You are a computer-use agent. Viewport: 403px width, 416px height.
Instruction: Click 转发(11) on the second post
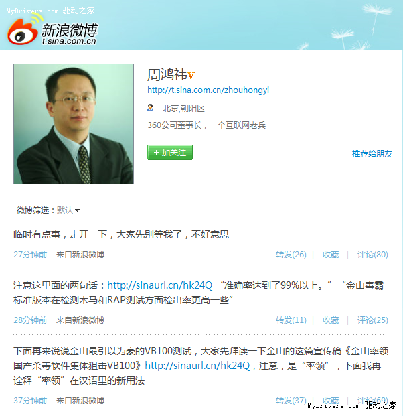click(291, 320)
